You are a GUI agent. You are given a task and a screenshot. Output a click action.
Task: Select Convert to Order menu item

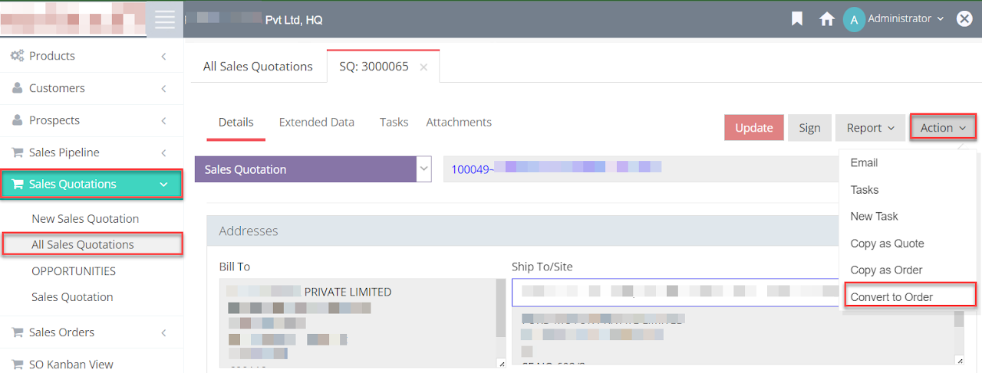click(x=891, y=296)
